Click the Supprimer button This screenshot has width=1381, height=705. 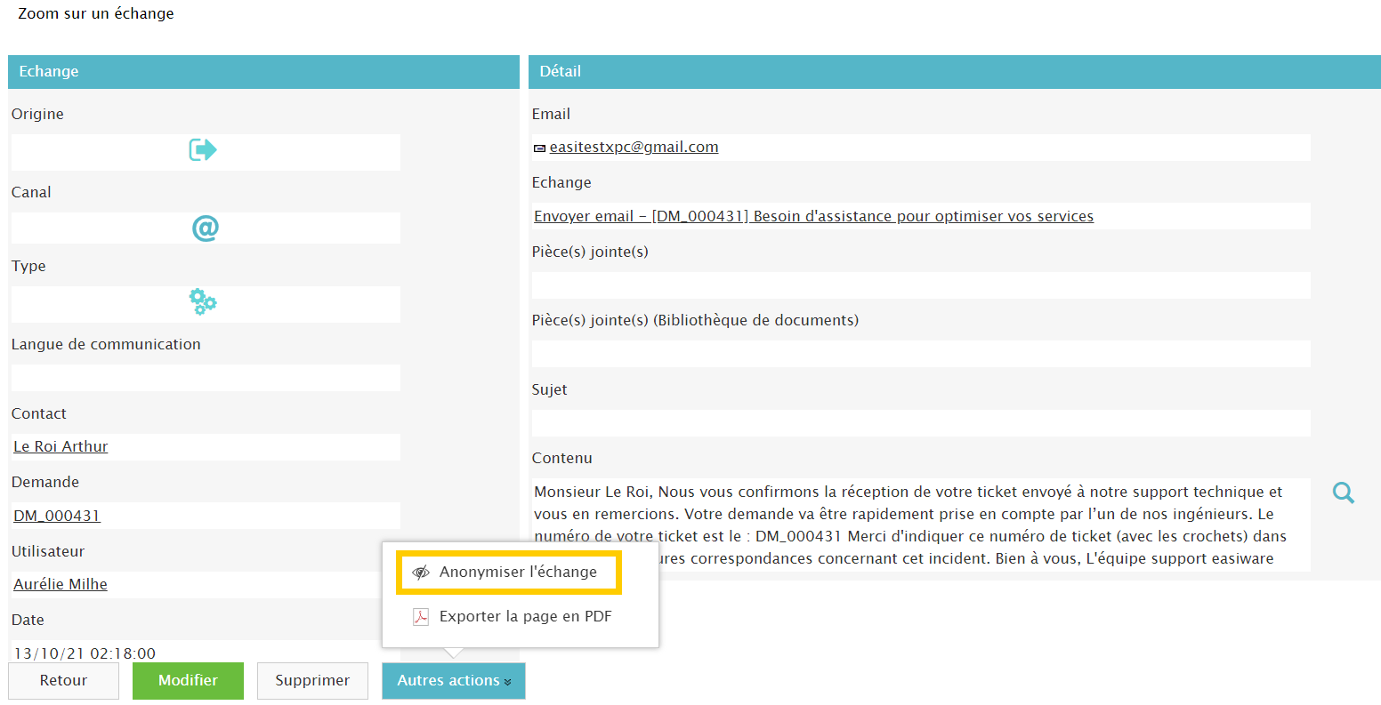[x=312, y=681]
